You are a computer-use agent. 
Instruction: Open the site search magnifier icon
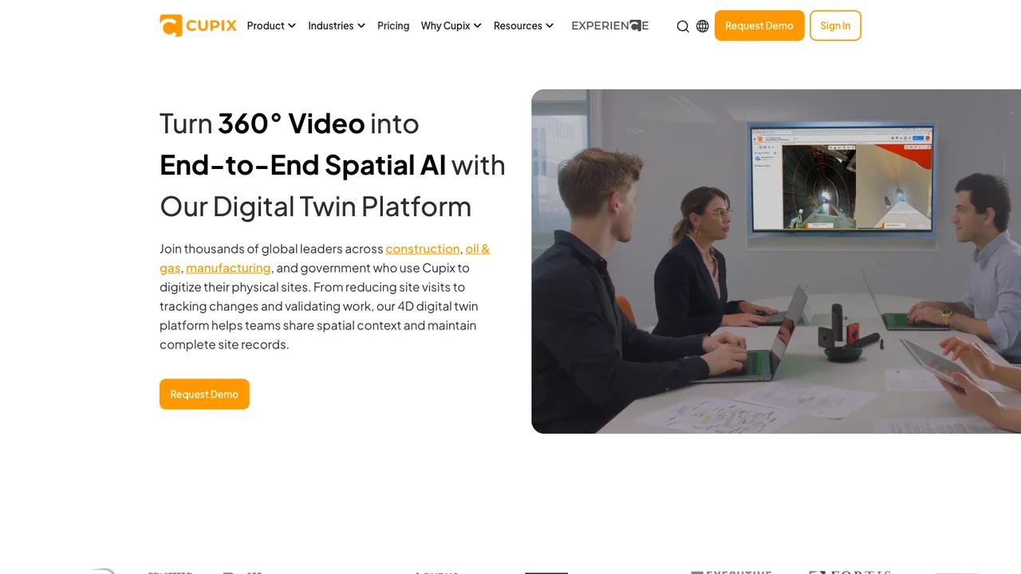683,26
